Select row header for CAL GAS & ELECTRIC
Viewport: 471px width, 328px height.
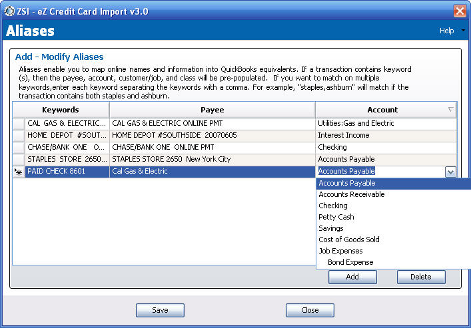click(19, 124)
